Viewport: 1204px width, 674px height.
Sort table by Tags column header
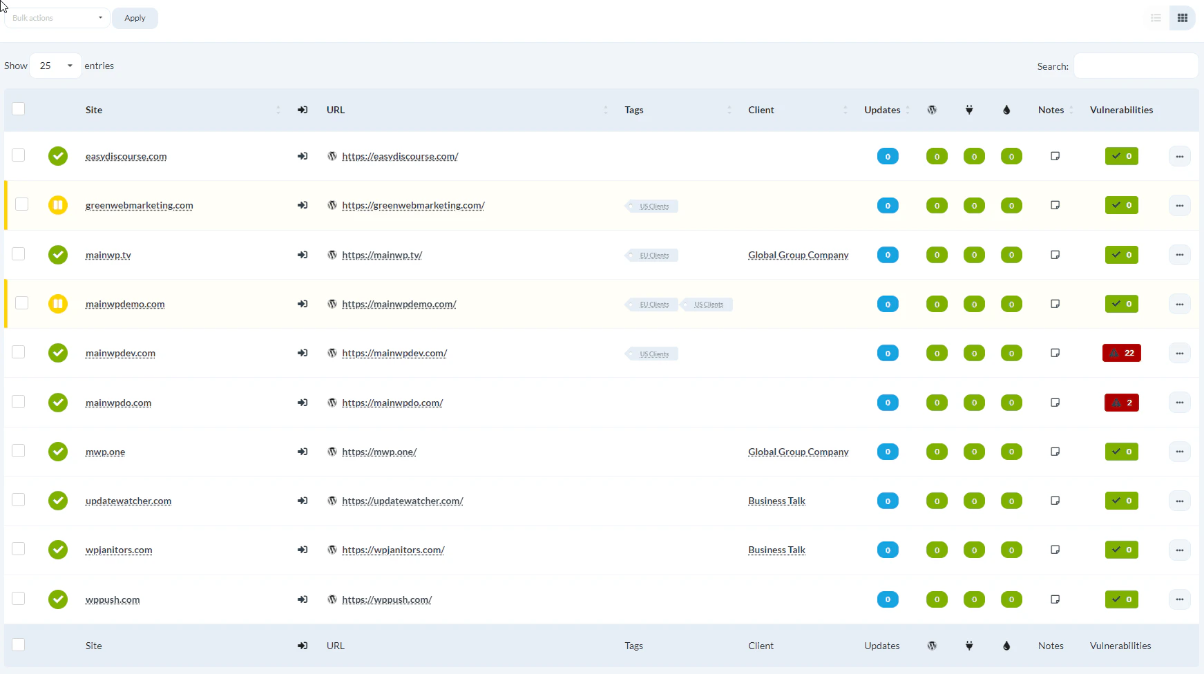pyautogui.click(x=634, y=110)
